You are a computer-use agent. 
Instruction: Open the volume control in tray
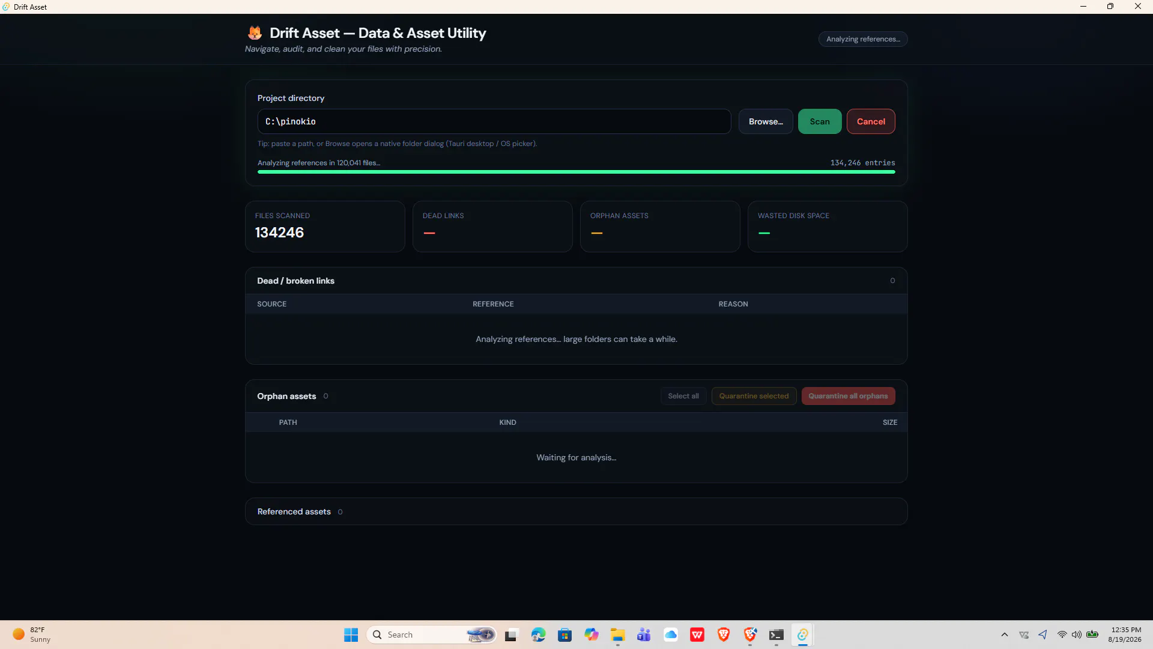pos(1077,635)
